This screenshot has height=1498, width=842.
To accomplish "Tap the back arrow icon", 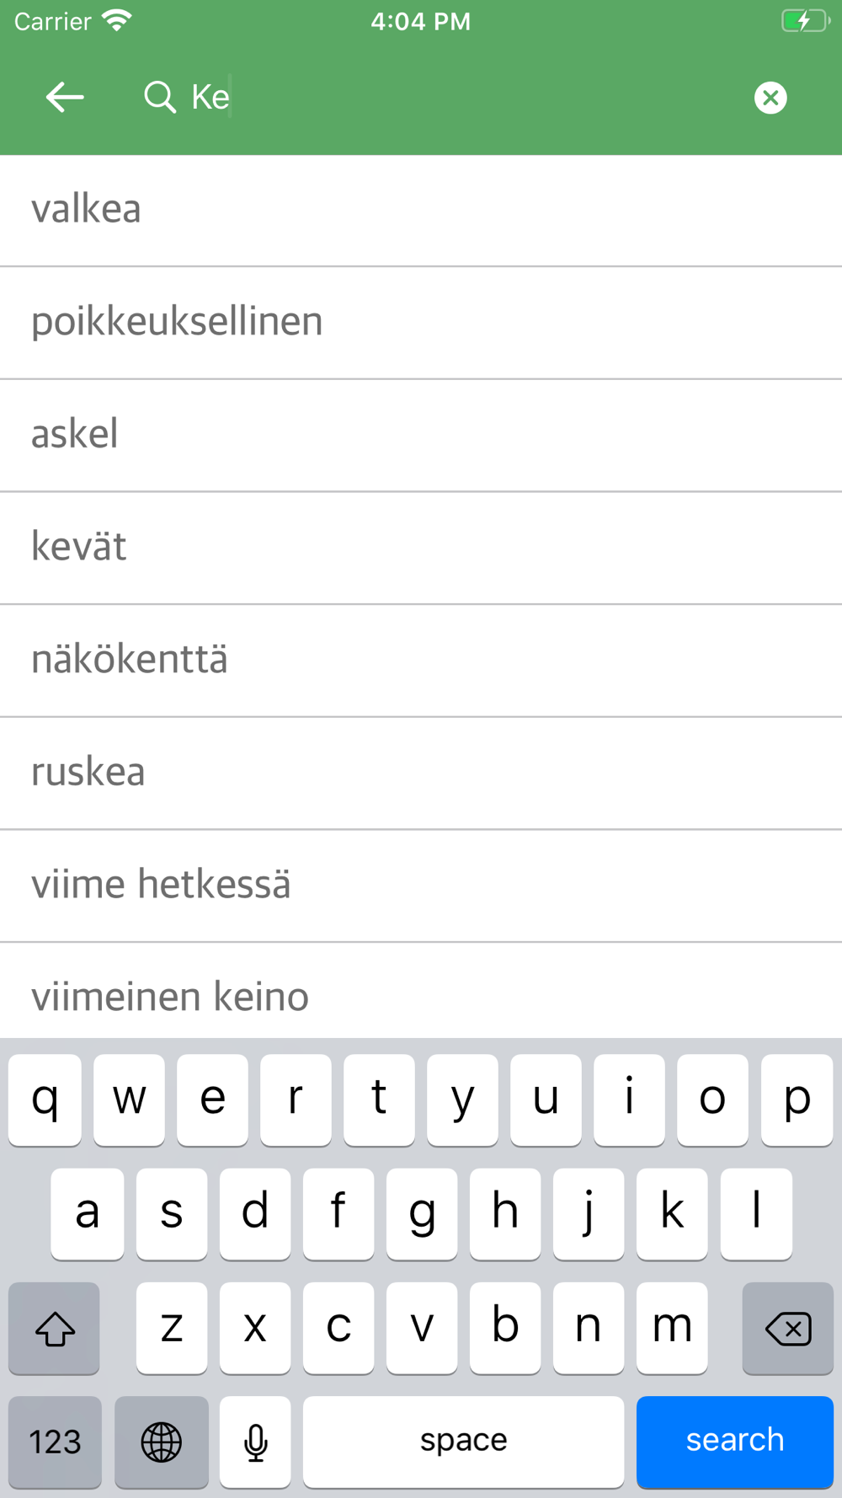I will coord(65,98).
